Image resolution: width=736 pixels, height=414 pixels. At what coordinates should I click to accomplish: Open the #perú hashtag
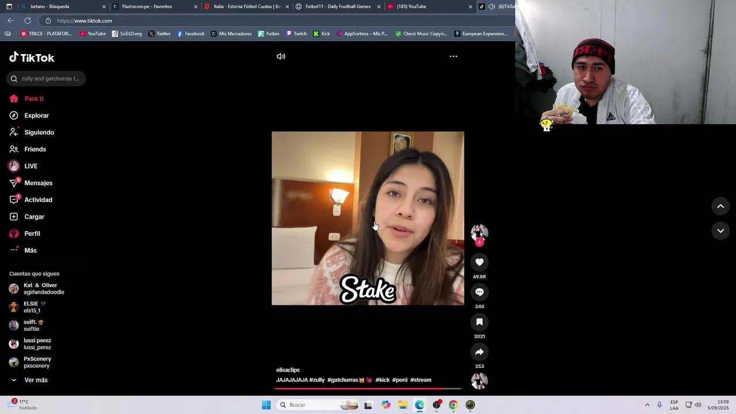click(x=400, y=380)
